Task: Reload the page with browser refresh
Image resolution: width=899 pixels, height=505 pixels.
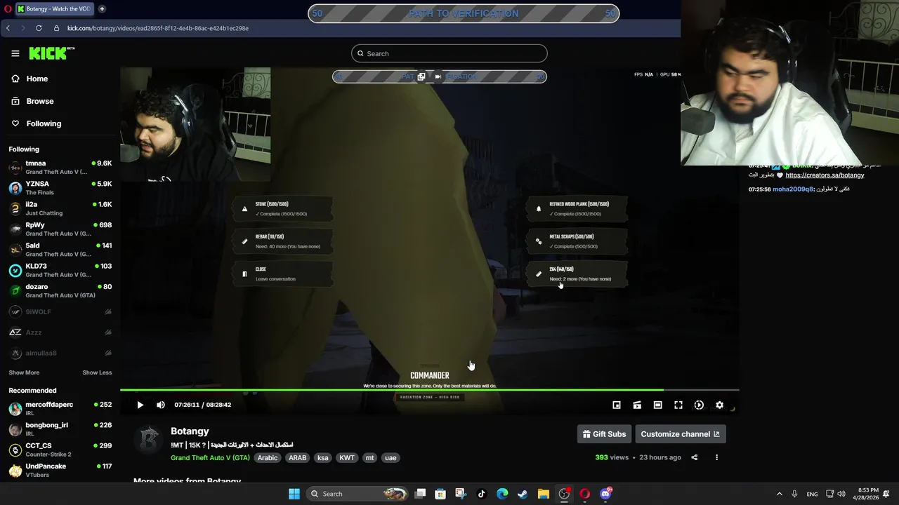Action: coord(39,28)
